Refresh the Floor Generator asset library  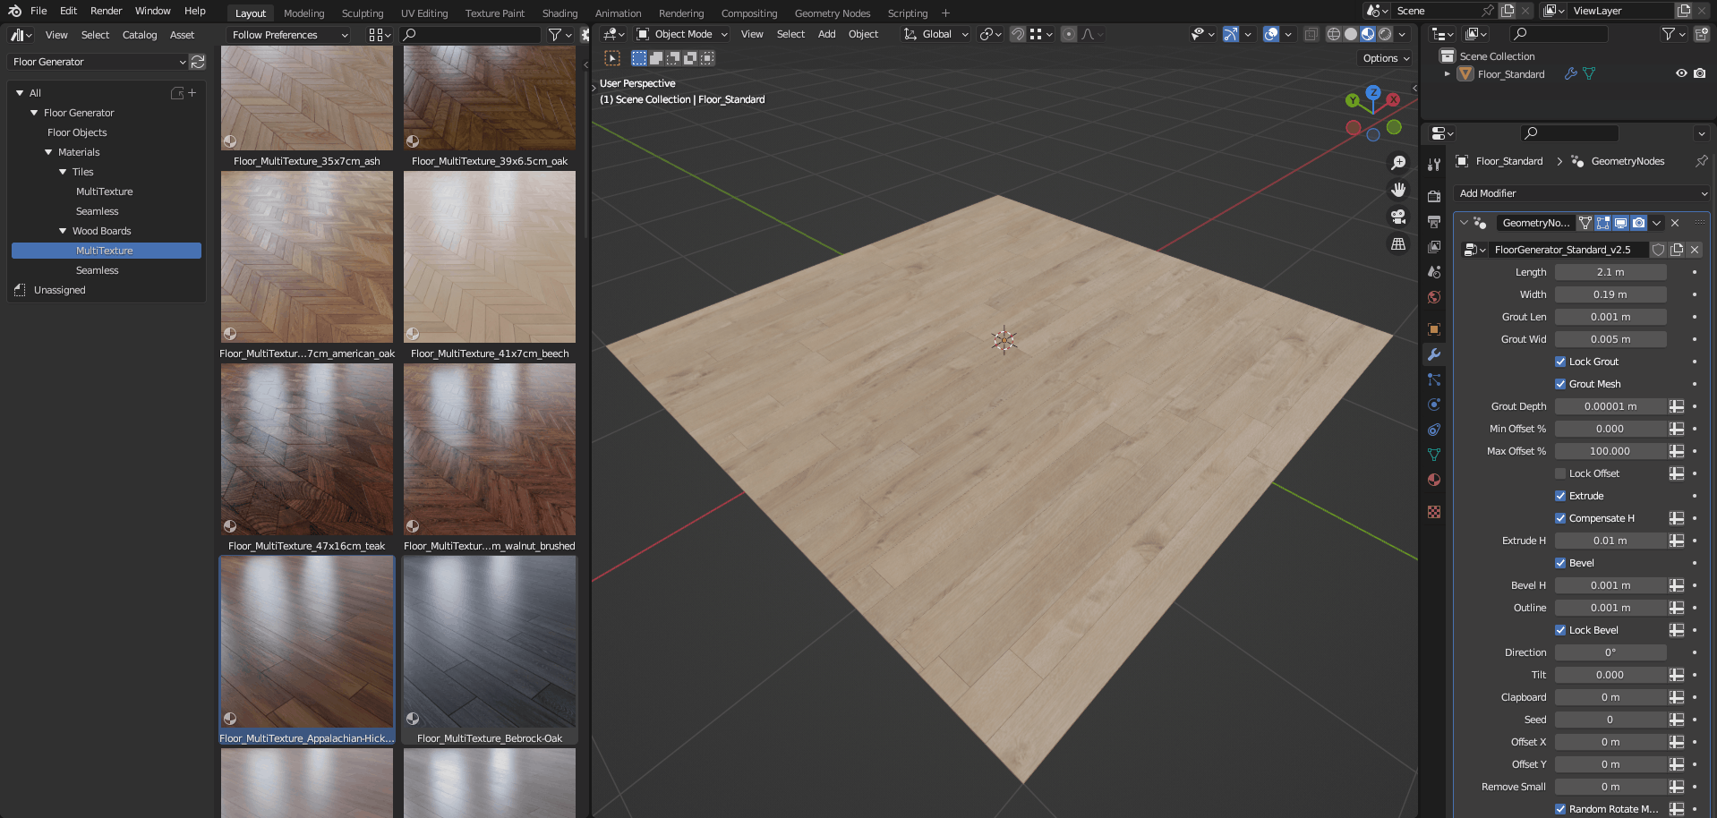[x=198, y=62]
